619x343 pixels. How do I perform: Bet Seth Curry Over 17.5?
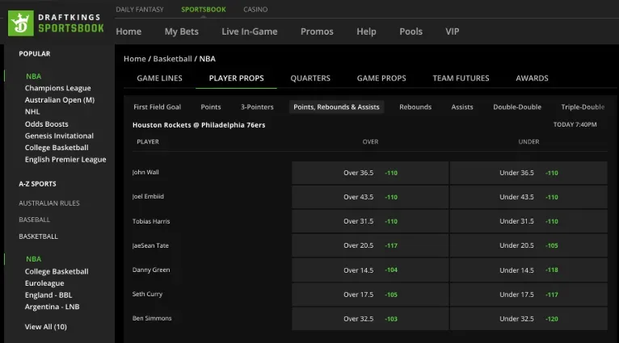click(370, 295)
